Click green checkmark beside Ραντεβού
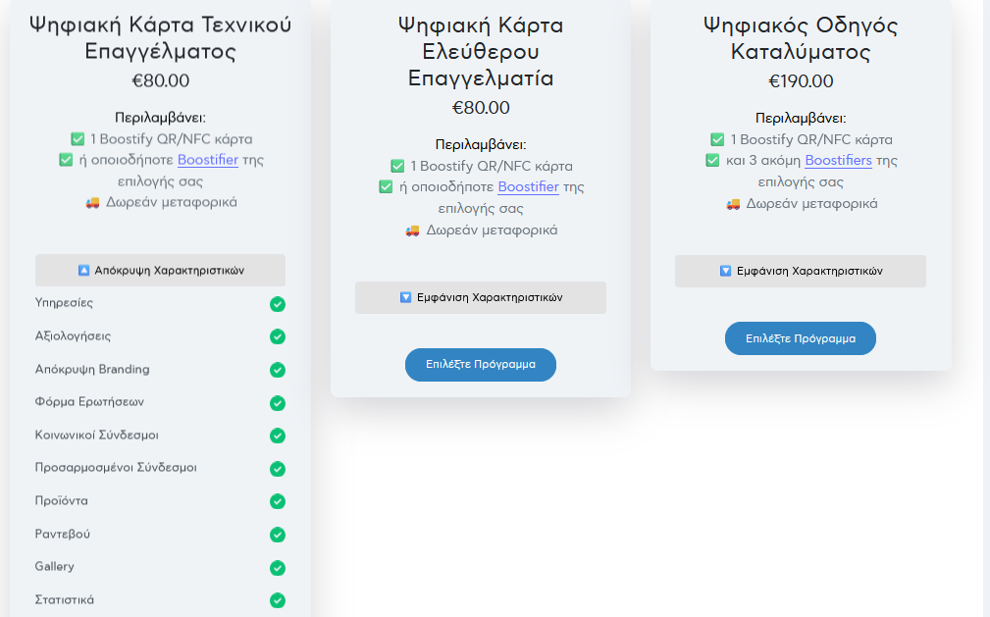This screenshot has height=617, width=990. pos(278,535)
